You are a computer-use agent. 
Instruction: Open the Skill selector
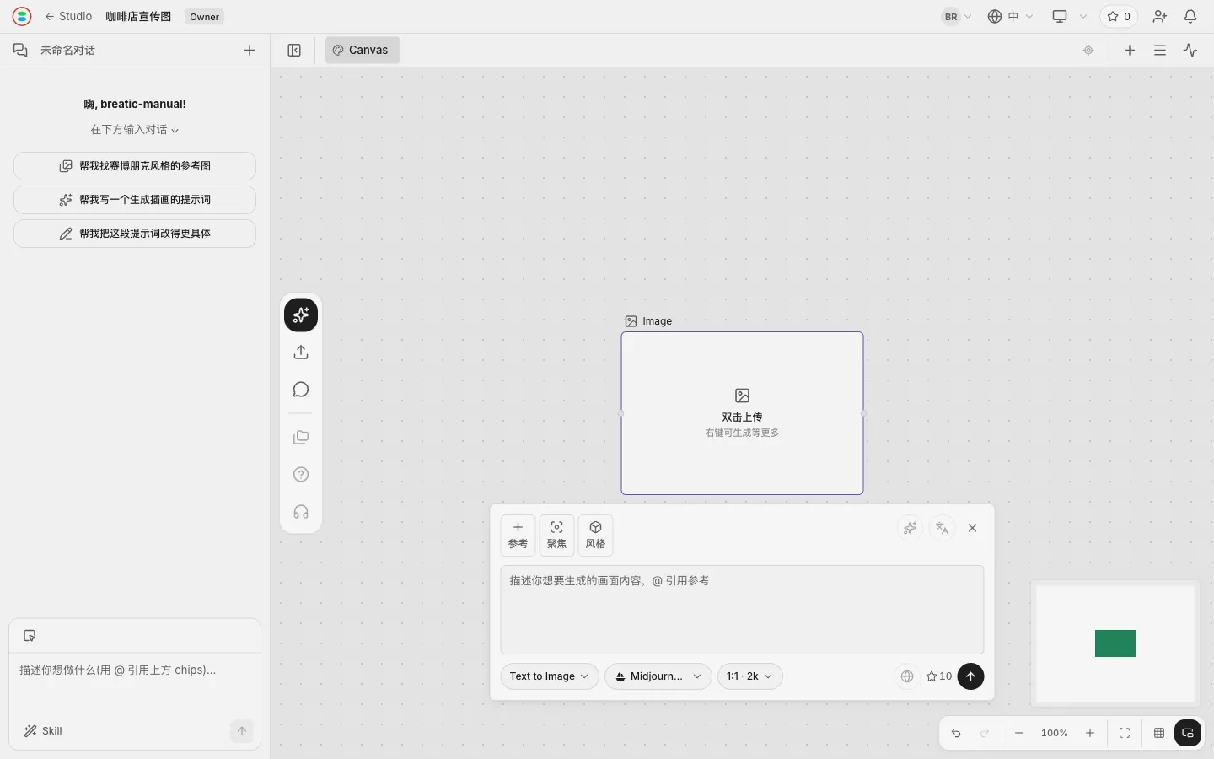43,731
